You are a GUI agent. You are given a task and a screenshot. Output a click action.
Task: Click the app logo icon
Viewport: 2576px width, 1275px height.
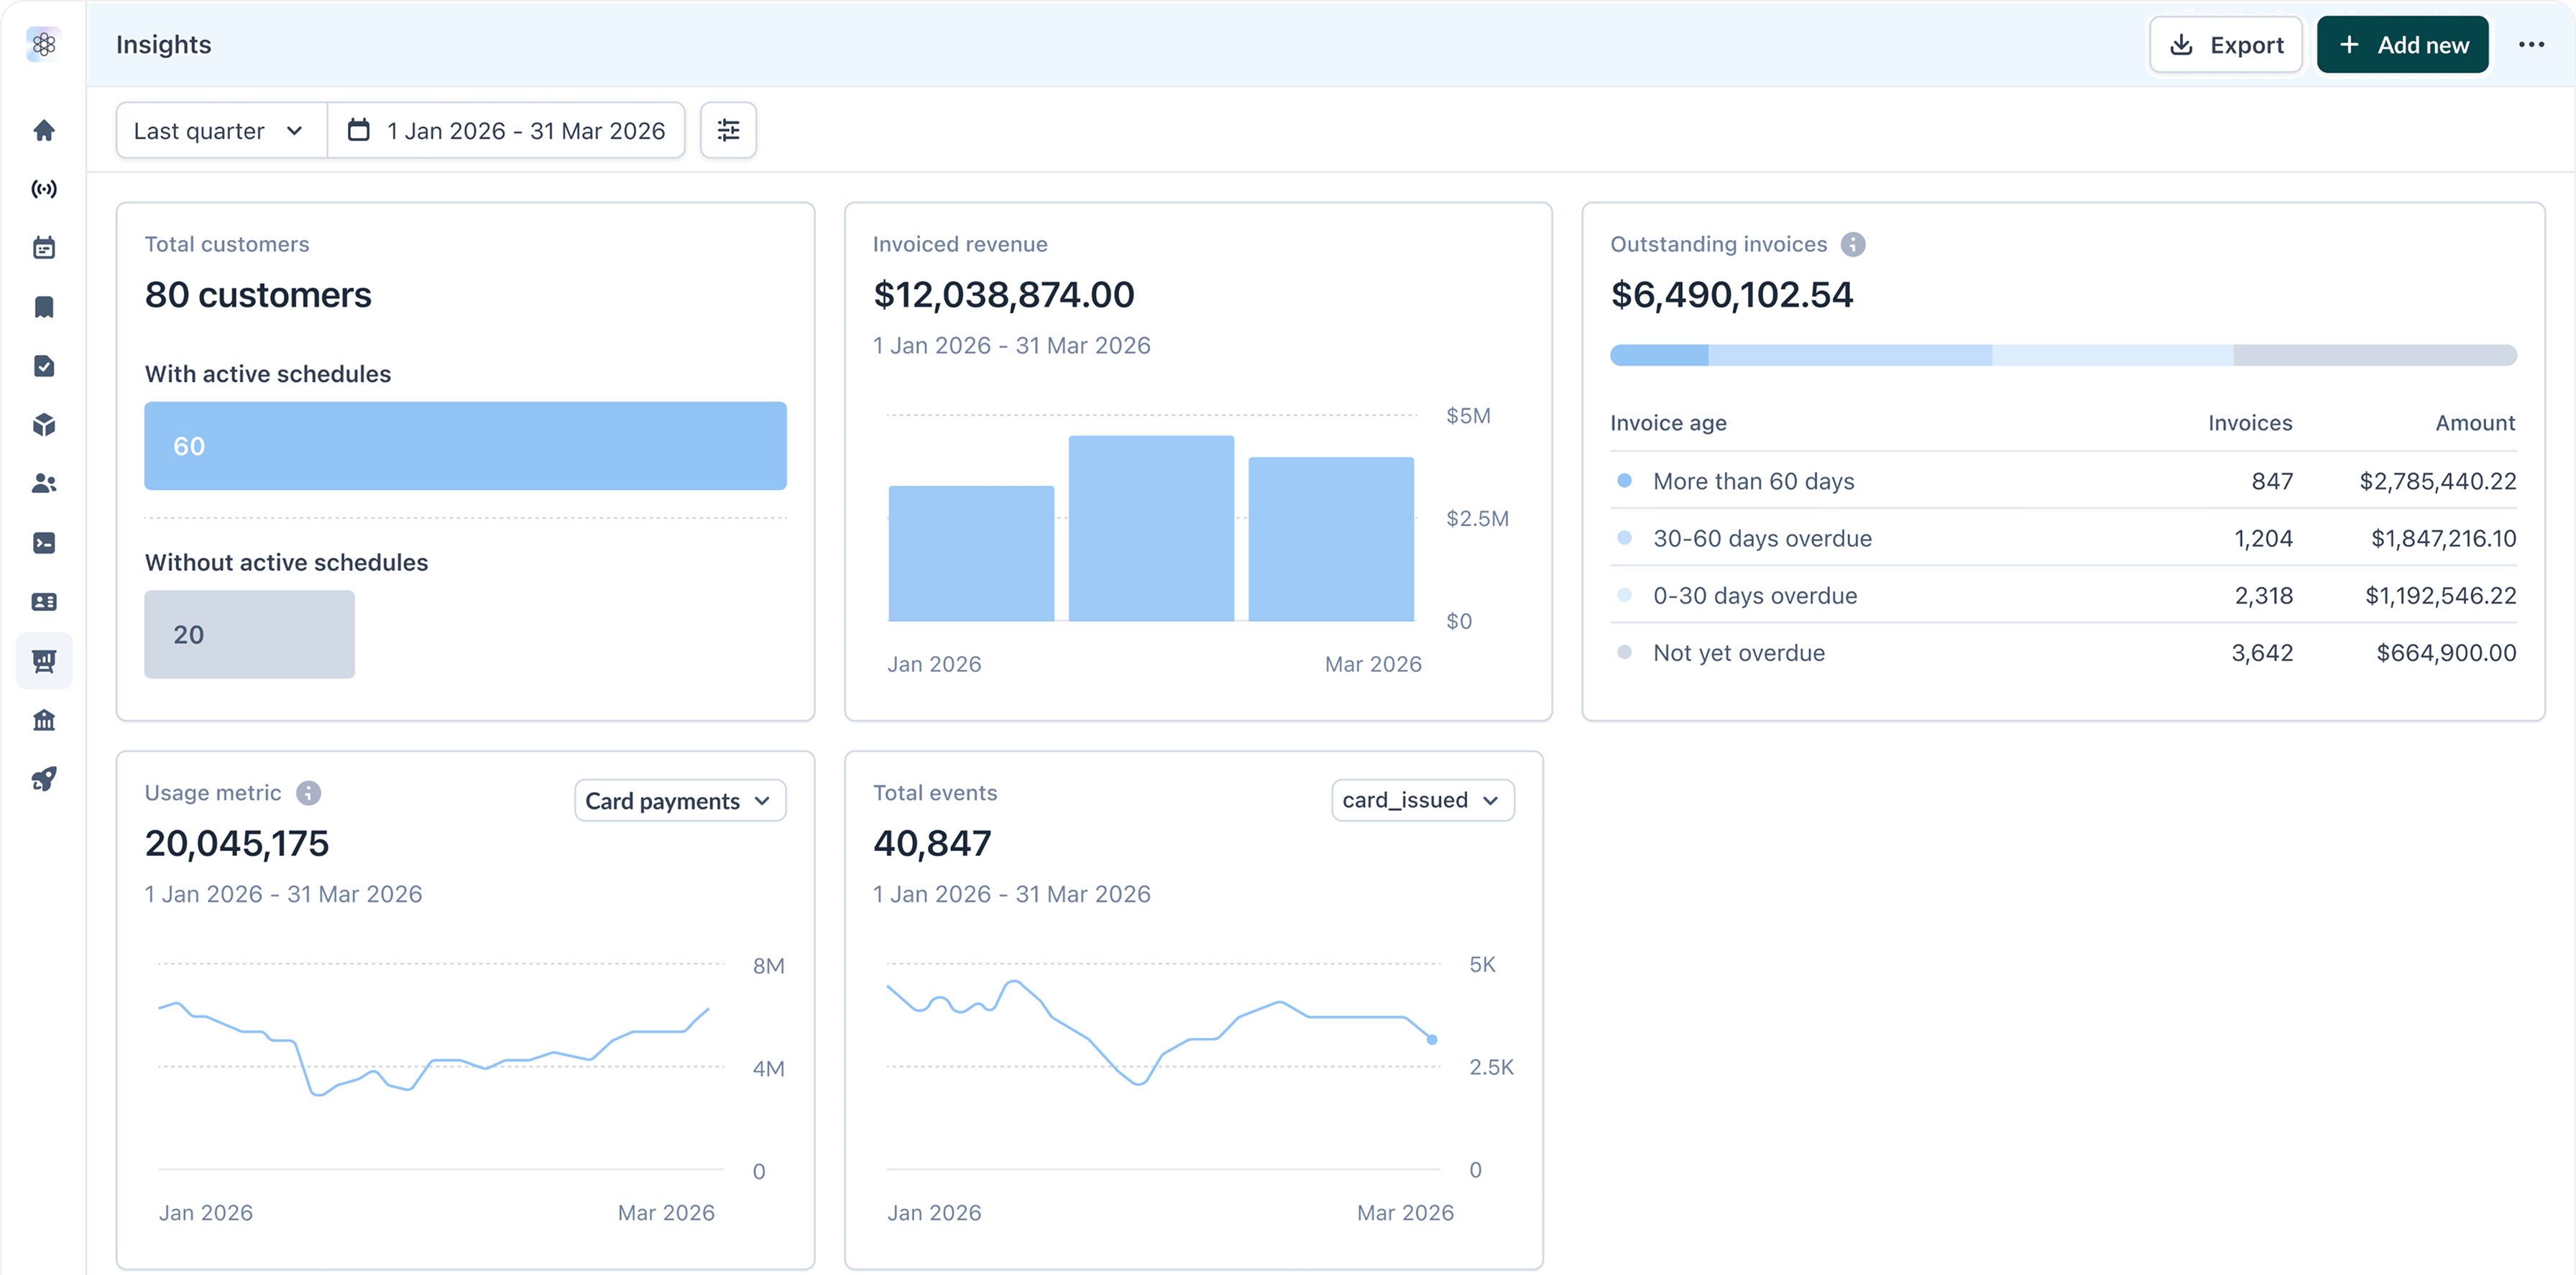point(43,44)
